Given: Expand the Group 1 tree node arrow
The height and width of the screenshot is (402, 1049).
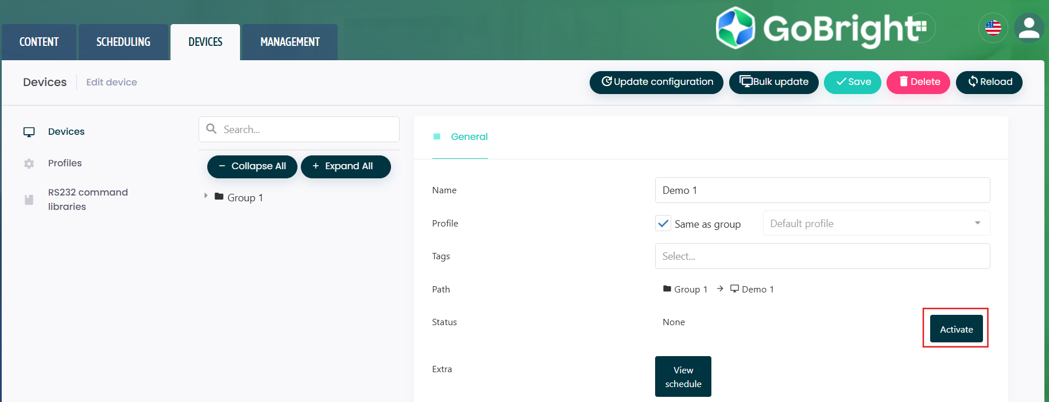Looking at the screenshot, I should coord(206,196).
